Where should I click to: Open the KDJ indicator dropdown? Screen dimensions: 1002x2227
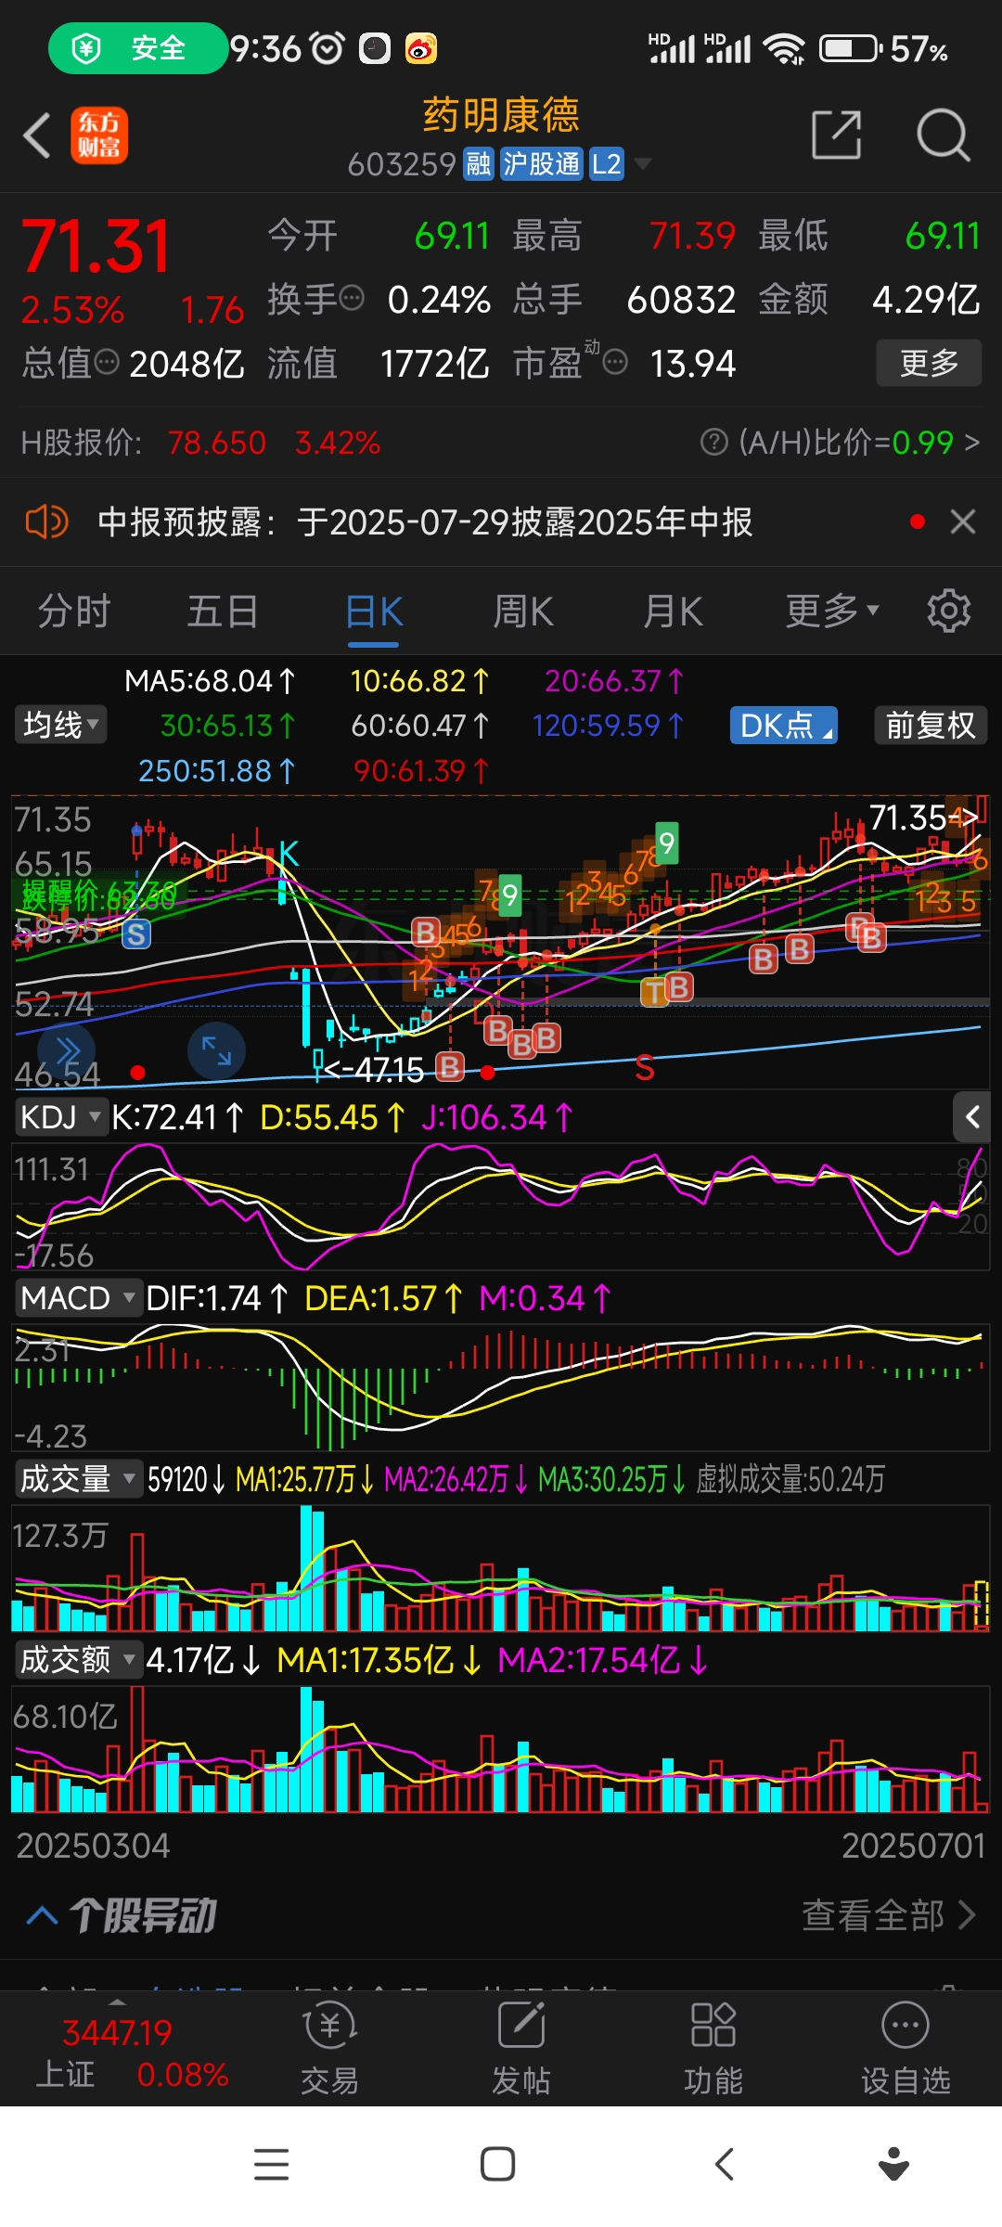60,1117
